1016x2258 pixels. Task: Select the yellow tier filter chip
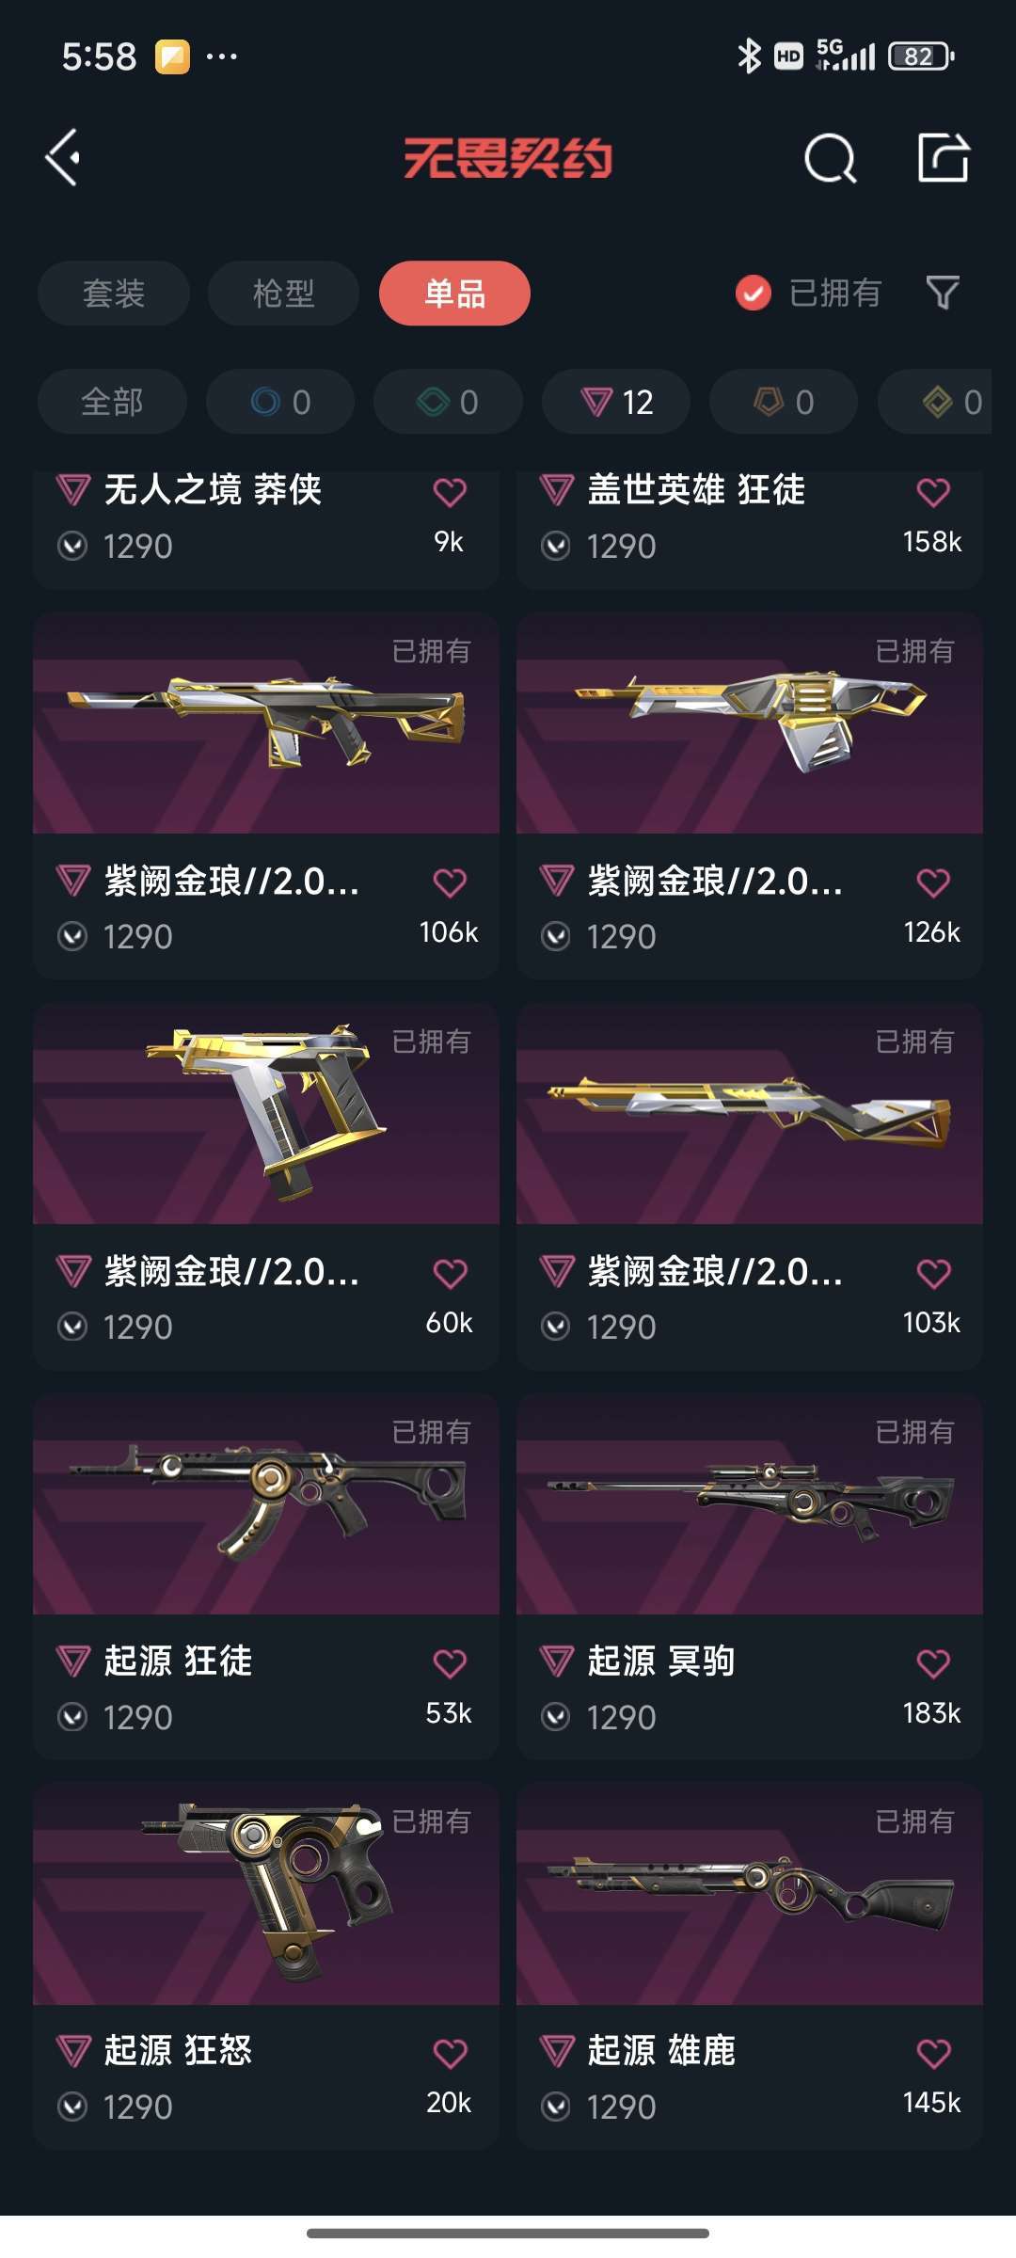(935, 402)
